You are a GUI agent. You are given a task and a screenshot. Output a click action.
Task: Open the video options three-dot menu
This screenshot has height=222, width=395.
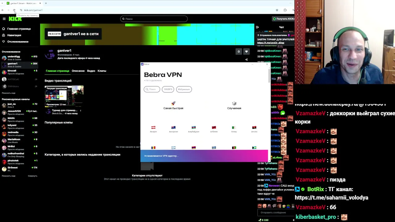(x=81, y=110)
